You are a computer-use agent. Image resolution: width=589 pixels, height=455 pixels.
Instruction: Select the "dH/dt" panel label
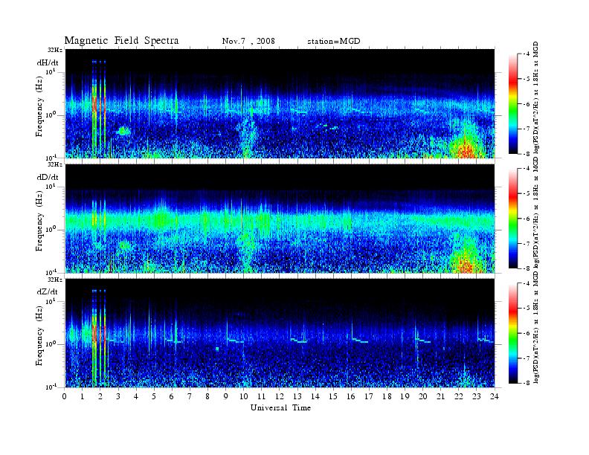coord(48,62)
